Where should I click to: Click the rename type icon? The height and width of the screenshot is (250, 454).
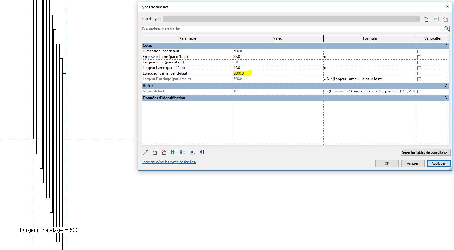coord(436,19)
